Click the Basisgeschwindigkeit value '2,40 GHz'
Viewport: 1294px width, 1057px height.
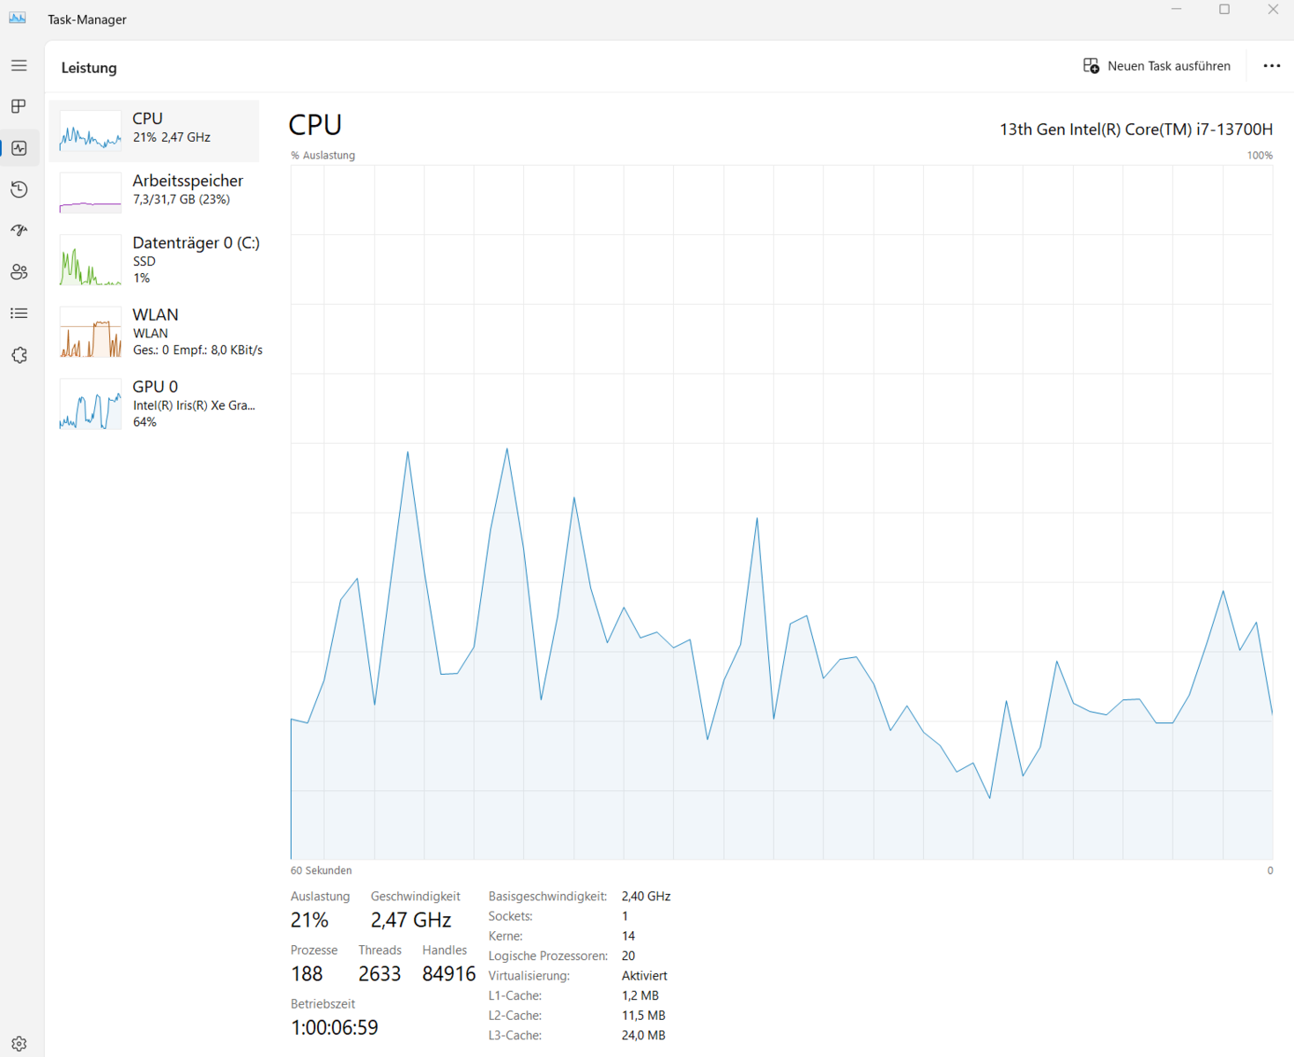coord(647,897)
